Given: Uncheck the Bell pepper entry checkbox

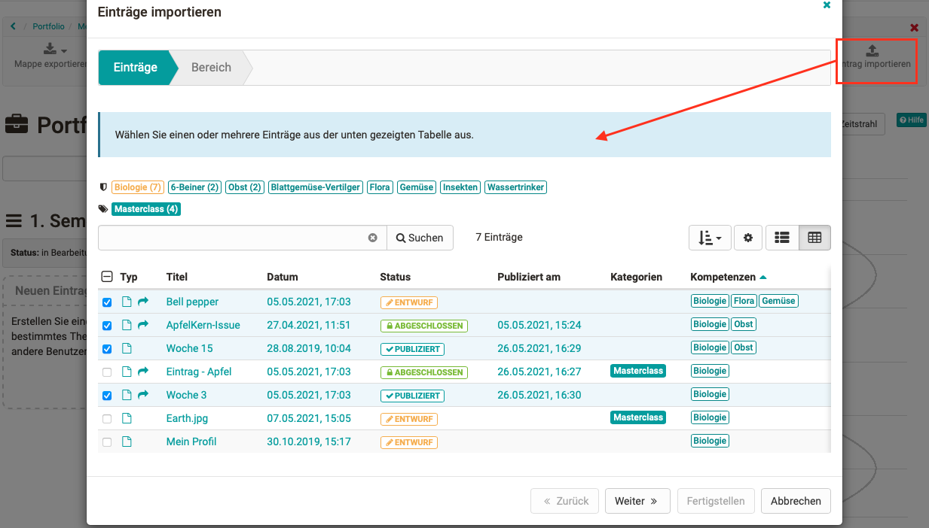Looking at the screenshot, I should (x=107, y=302).
